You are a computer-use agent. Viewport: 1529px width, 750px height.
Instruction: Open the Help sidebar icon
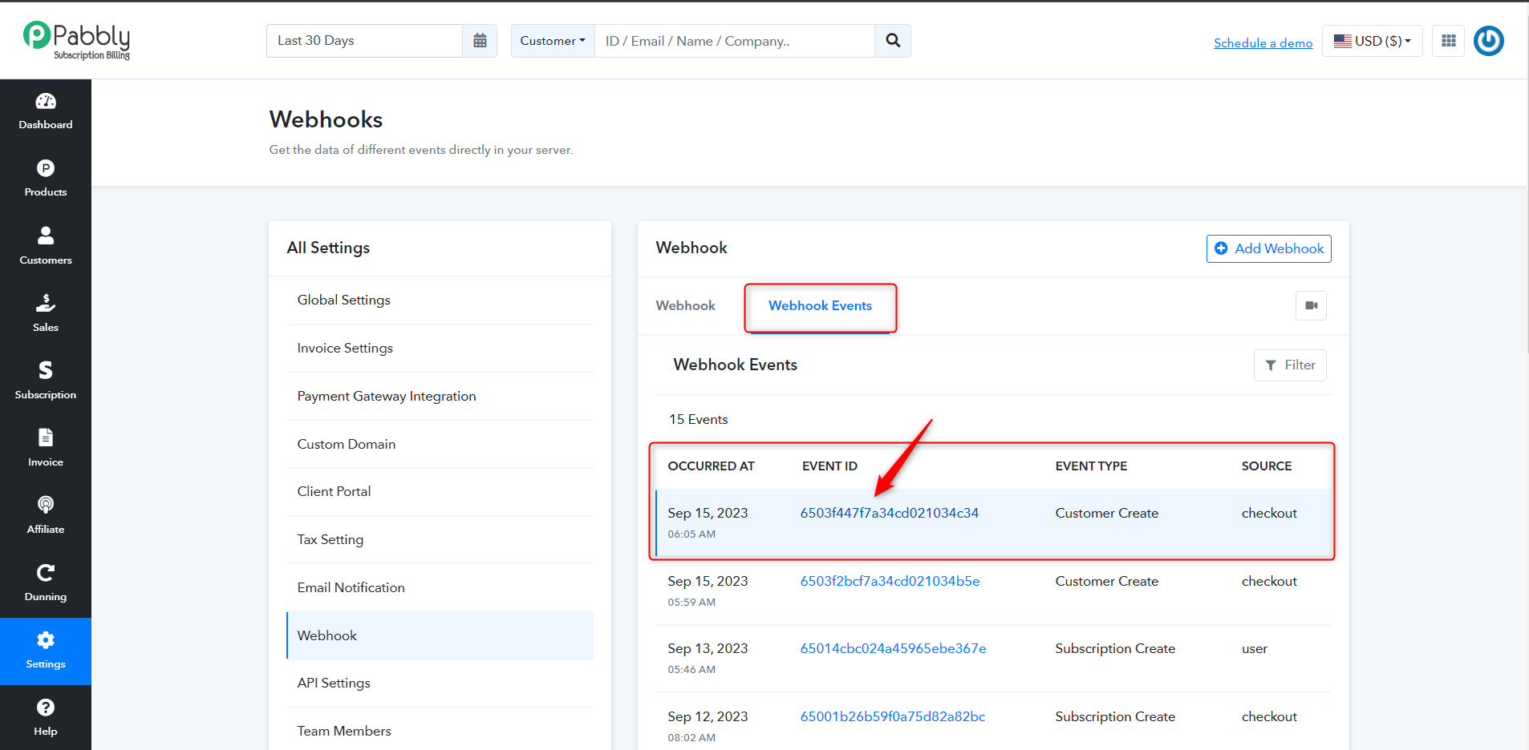click(46, 717)
